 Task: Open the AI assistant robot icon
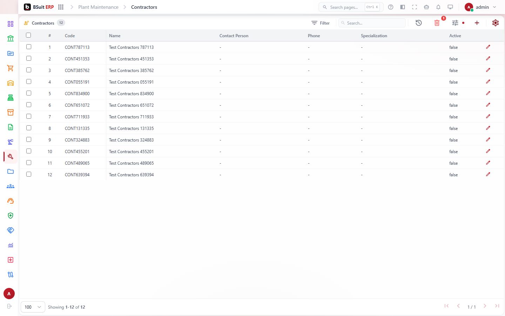coord(426,7)
